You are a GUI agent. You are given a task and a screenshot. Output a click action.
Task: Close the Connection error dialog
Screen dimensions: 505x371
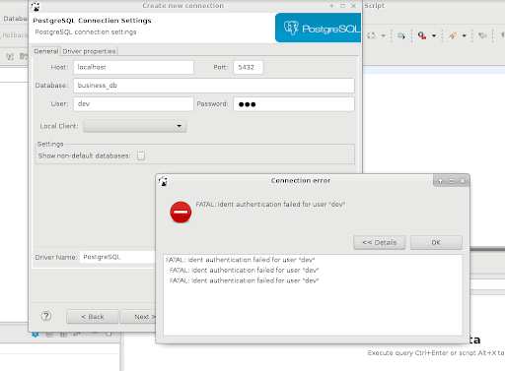(463, 181)
